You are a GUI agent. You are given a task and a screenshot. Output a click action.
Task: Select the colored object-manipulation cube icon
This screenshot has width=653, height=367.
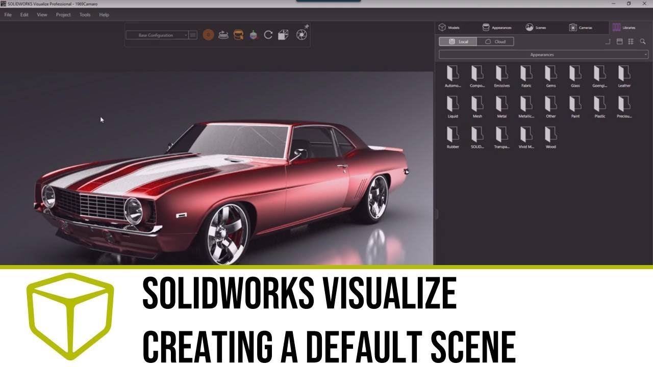(x=253, y=35)
